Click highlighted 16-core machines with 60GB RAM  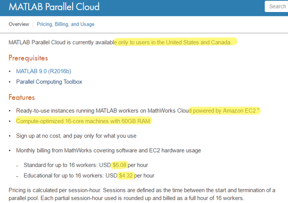coord(84,121)
